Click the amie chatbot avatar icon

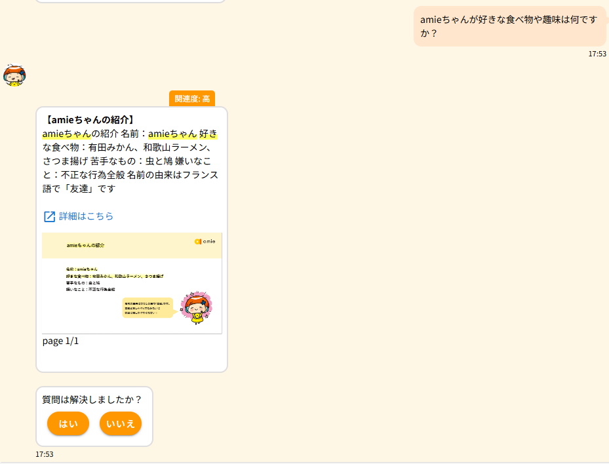click(x=14, y=76)
